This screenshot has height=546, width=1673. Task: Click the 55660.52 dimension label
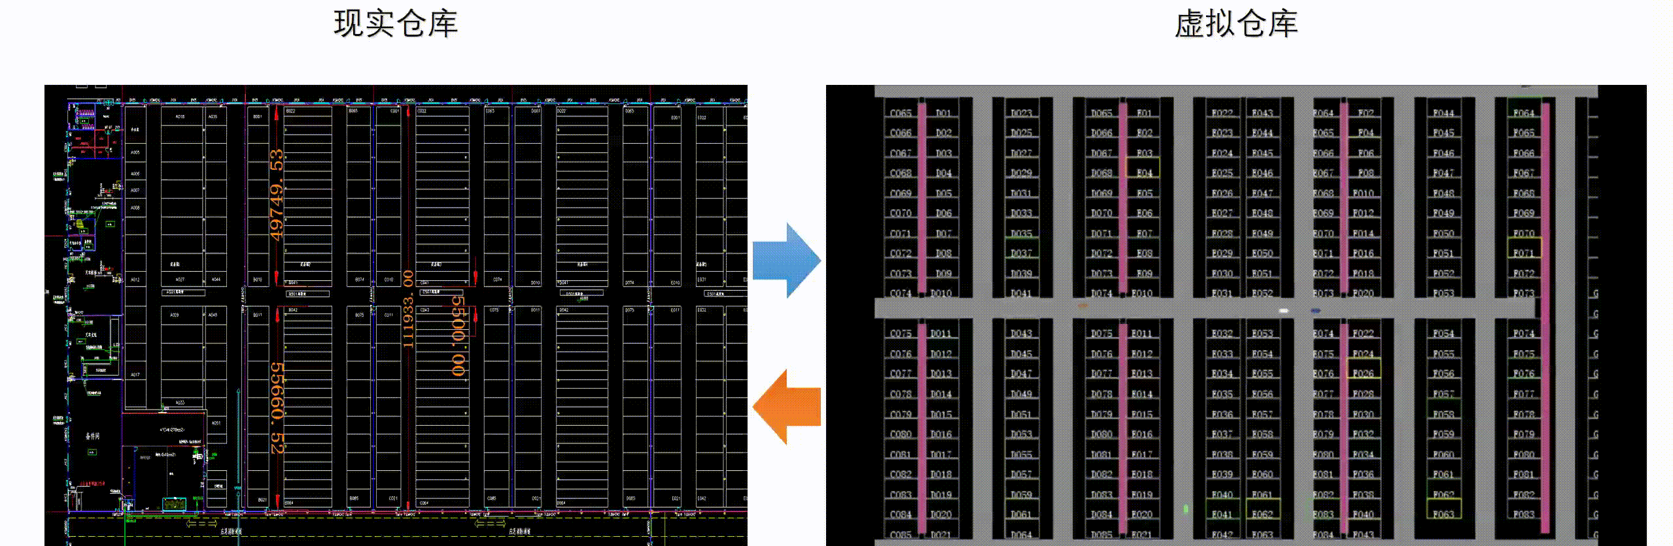pyautogui.click(x=278, y=408)
